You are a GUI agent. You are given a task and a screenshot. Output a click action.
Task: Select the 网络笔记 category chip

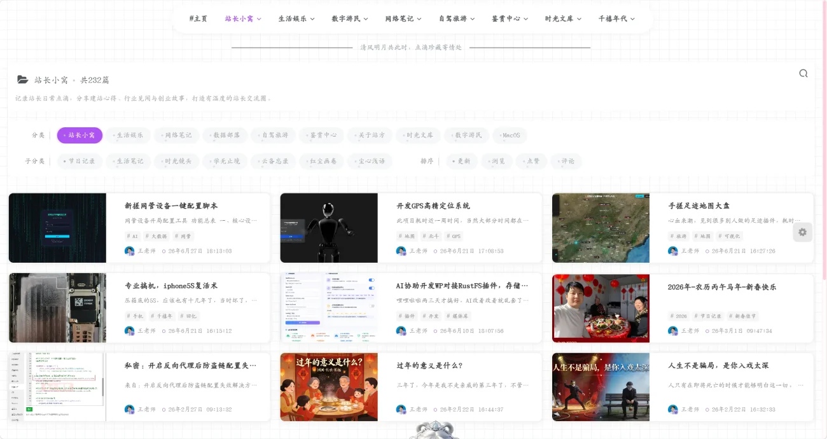pyautogui.click(x=176, y=136)
